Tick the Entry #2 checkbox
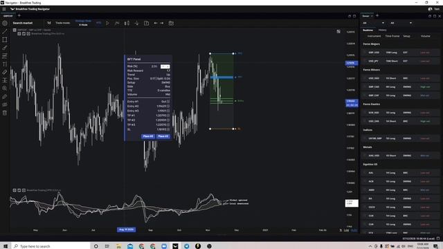Screen dimensions: 443x249 [x=168, y=106]
